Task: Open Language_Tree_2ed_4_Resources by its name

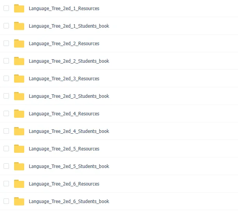Action: tap(64, 114)
